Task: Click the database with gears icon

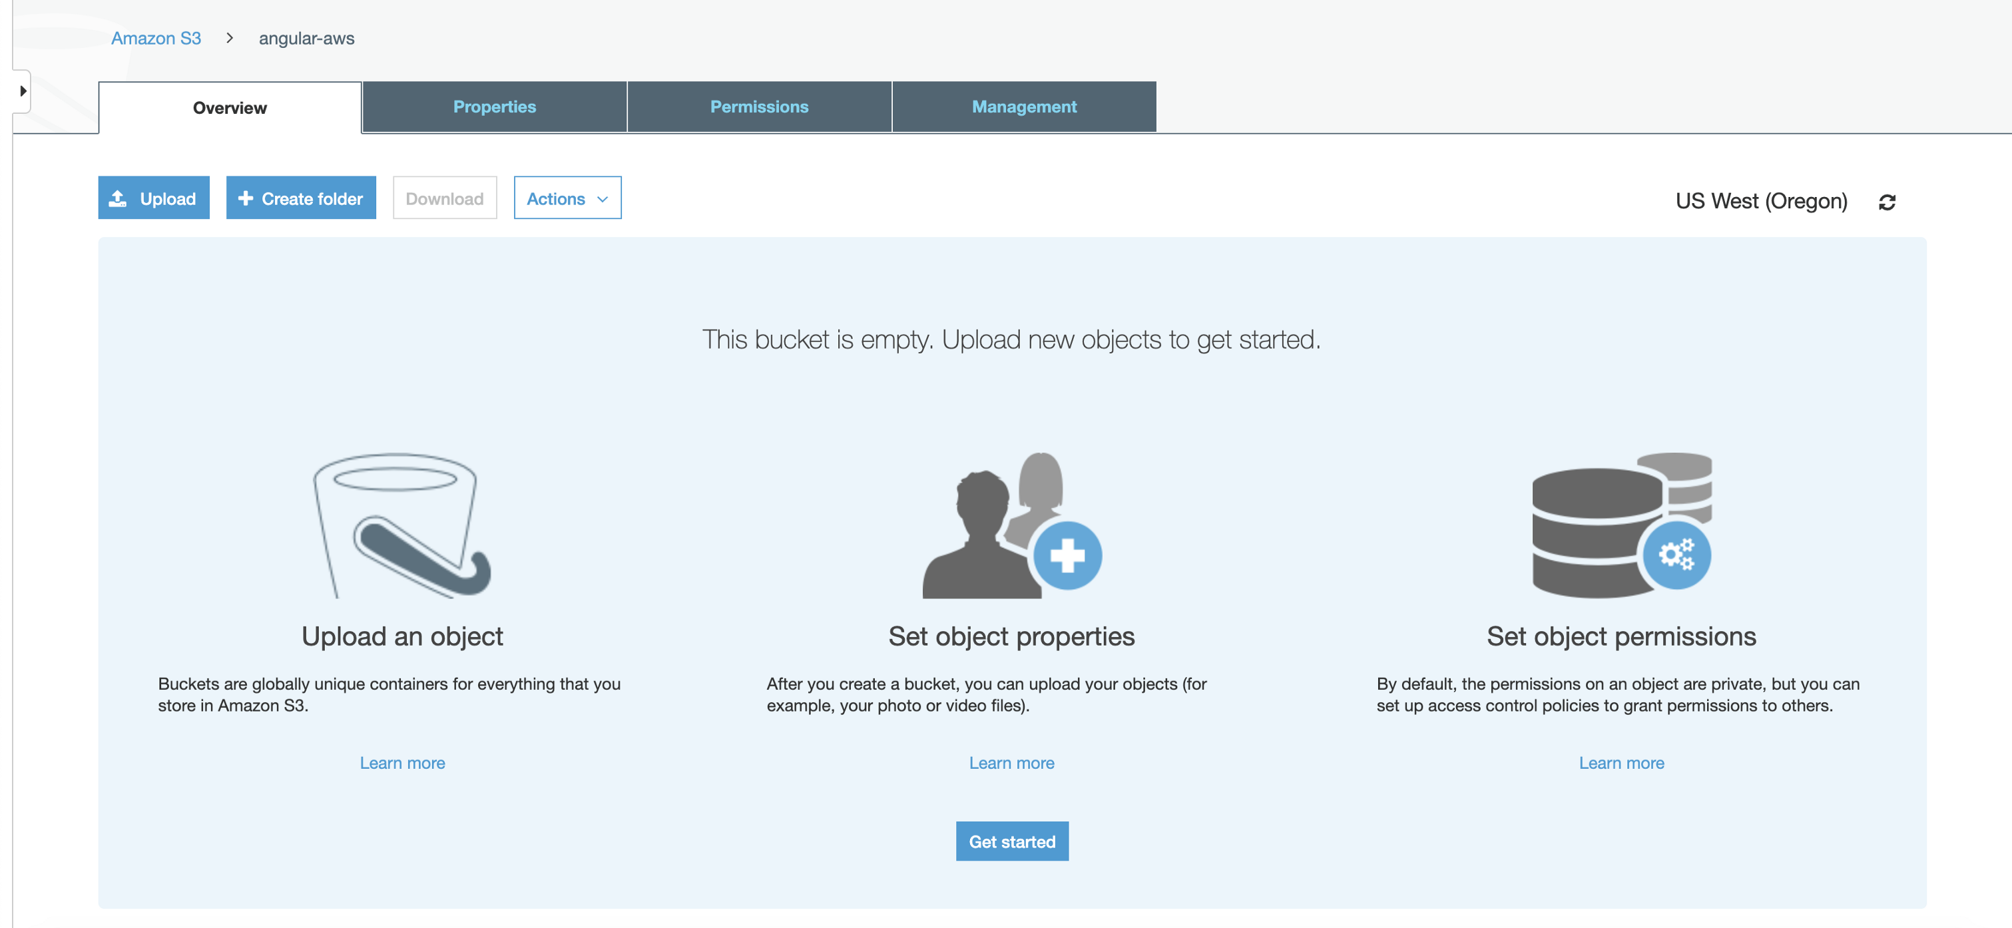Action: click(1621, 525)
